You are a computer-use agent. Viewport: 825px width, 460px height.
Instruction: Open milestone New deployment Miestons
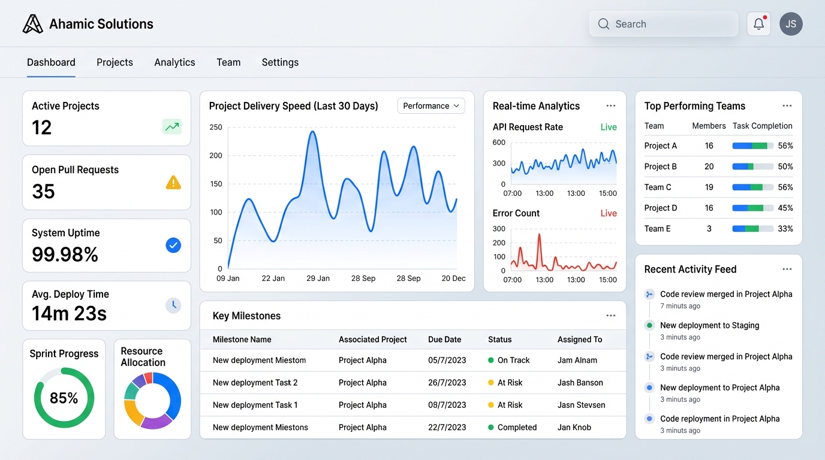260,428
